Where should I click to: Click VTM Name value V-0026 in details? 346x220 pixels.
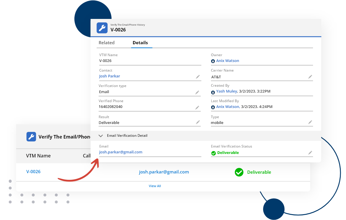coord(105,61)
